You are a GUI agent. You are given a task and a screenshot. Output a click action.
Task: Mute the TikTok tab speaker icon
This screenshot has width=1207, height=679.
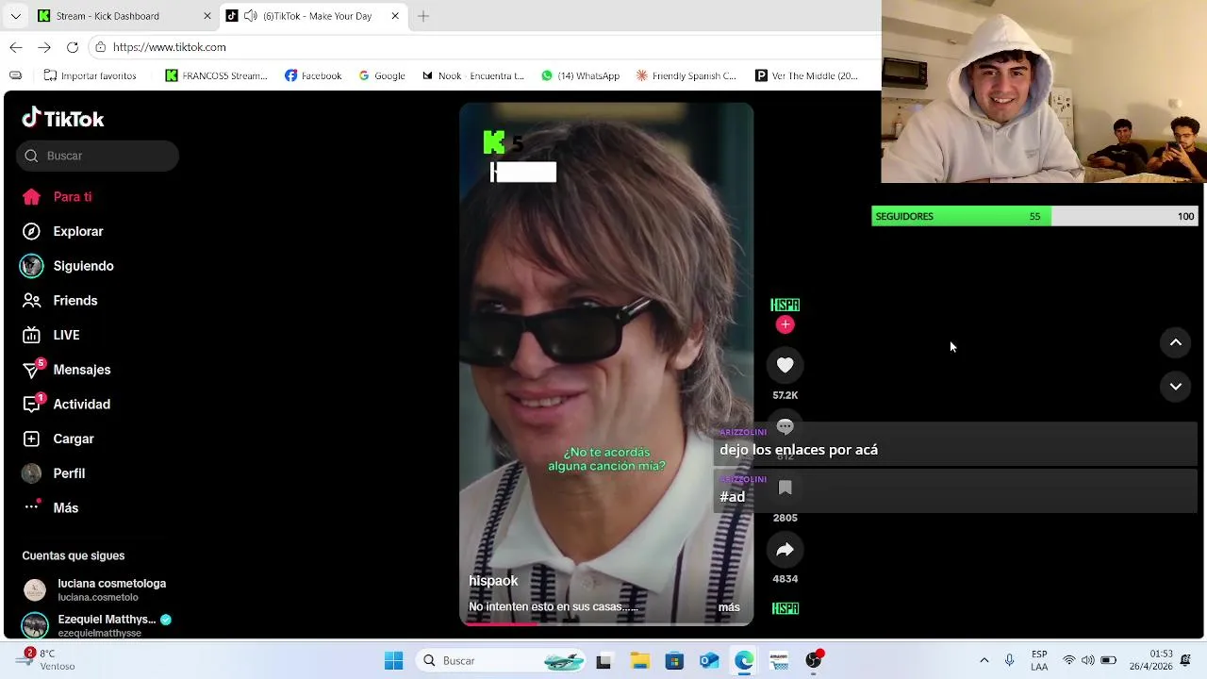[250, 16]
